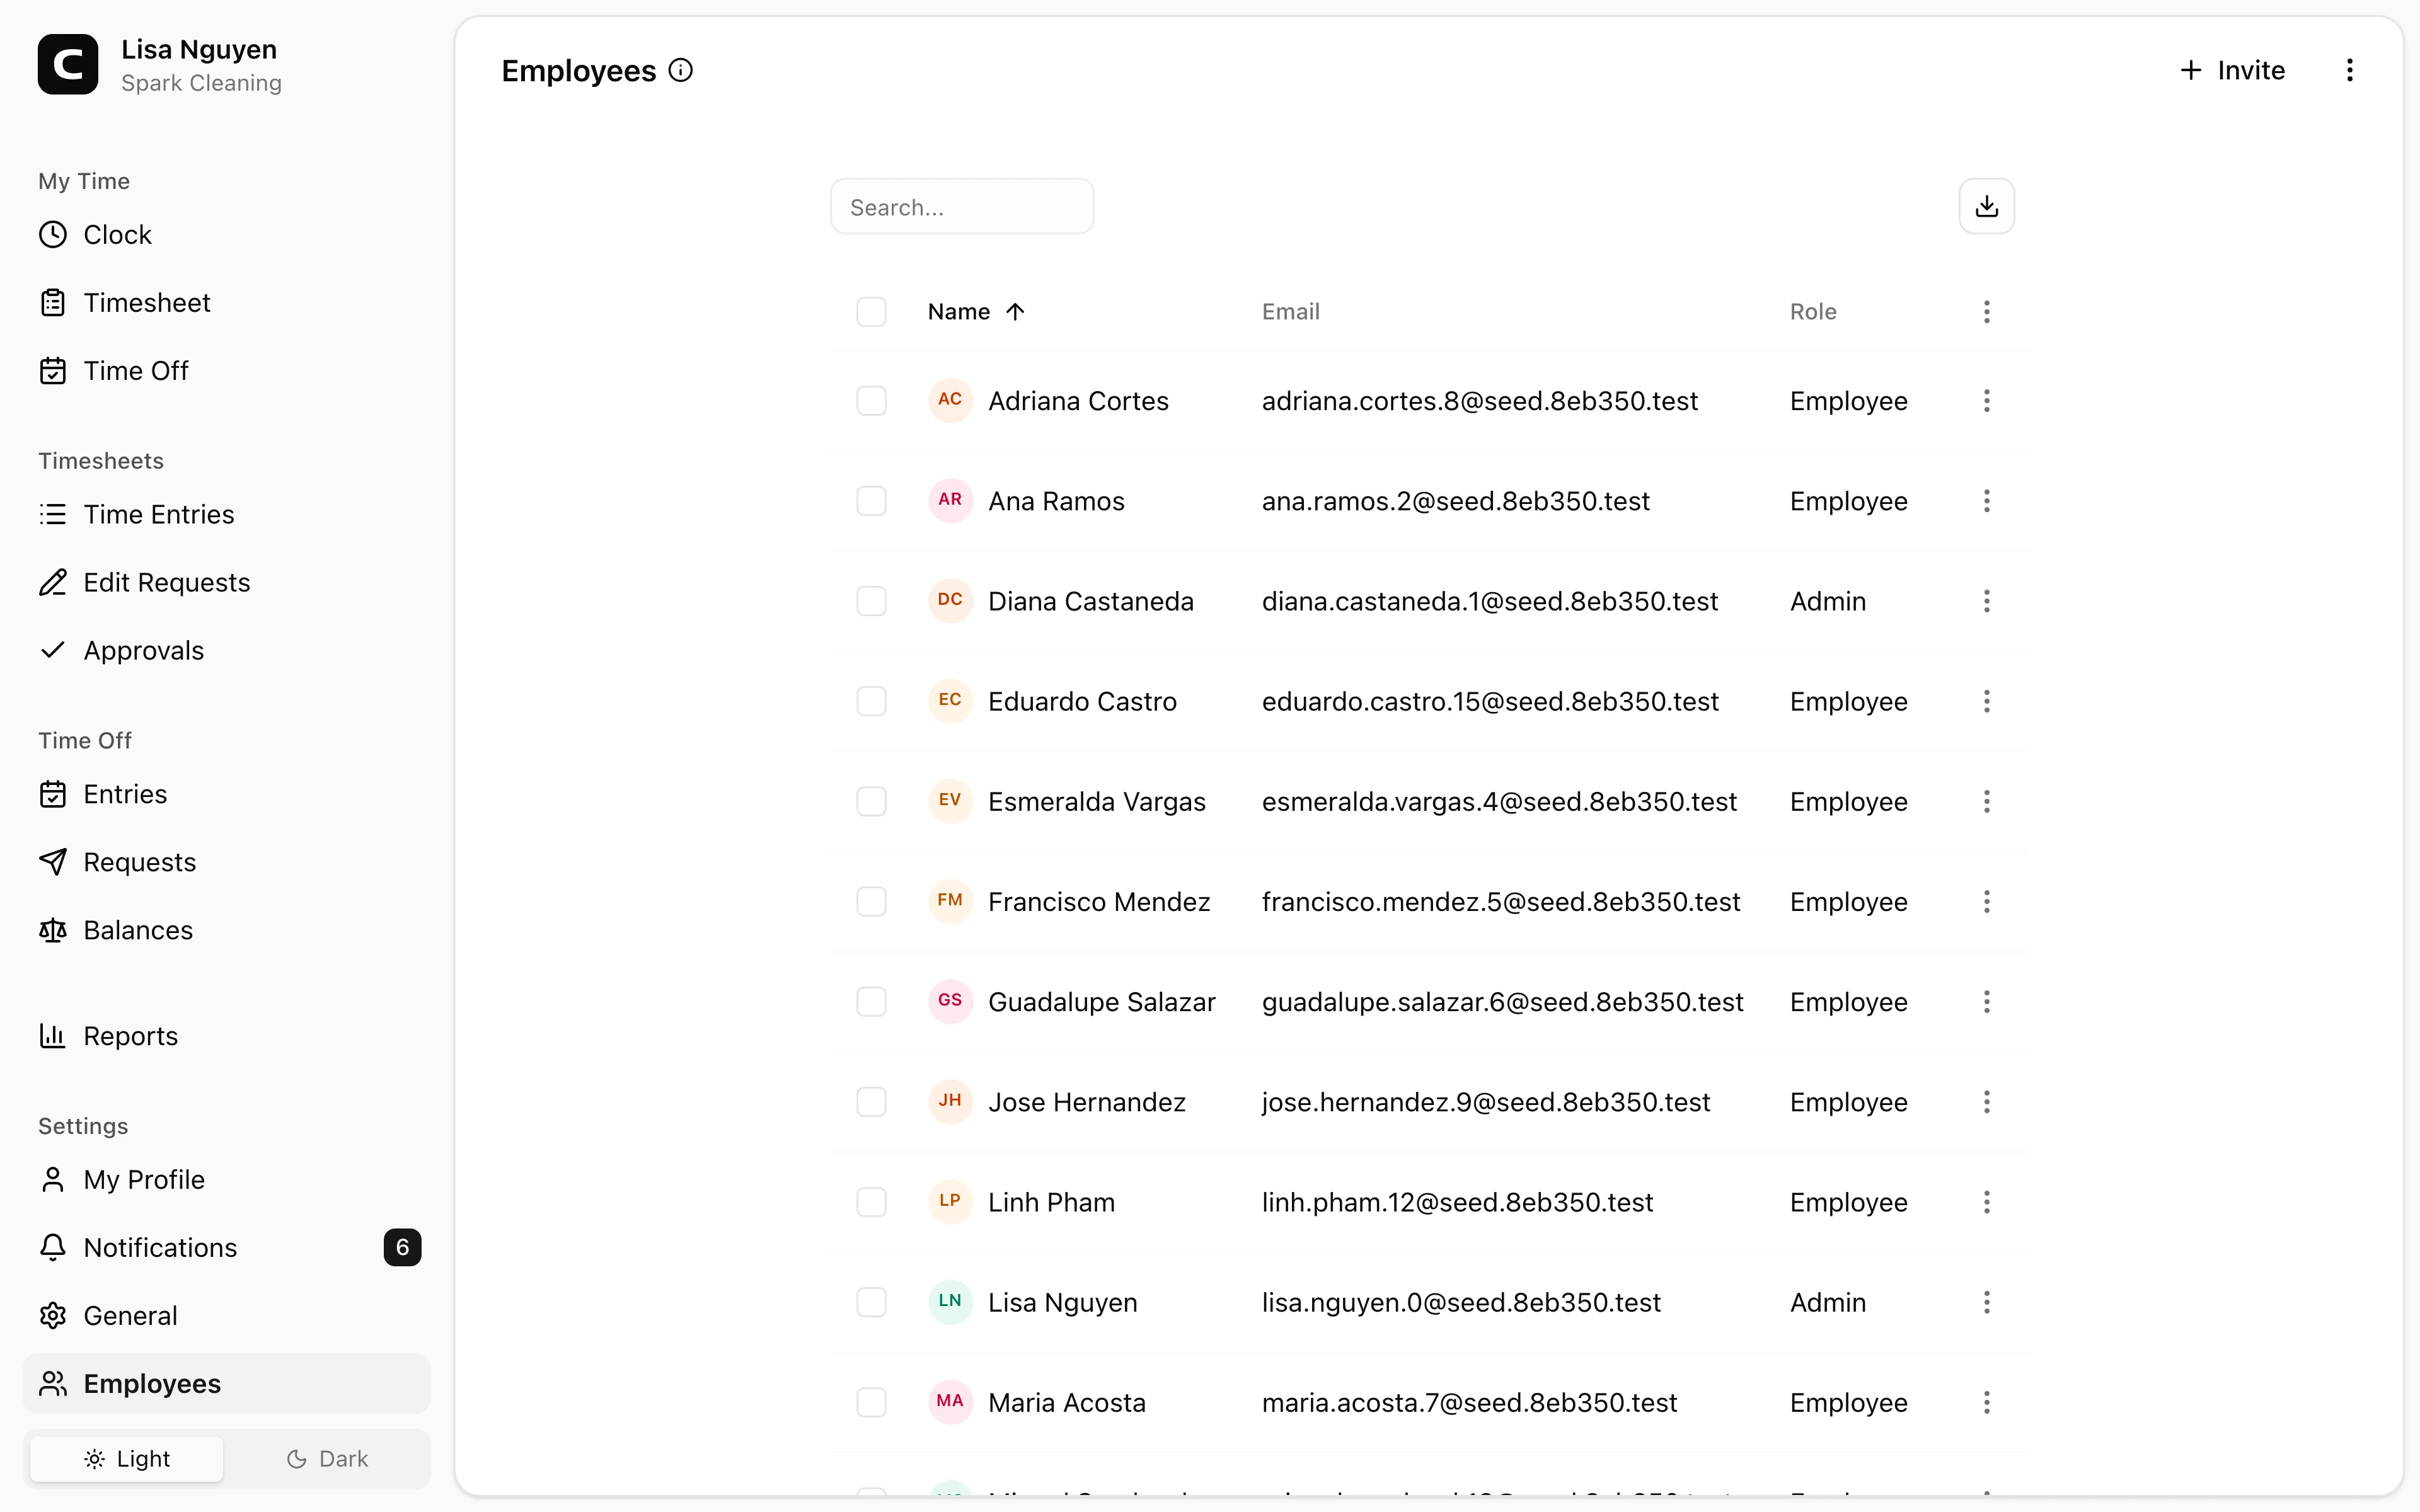2420x1512 pixels.
Task: Select the Adriana Cortes row checkbox
Action: (871, 401)
